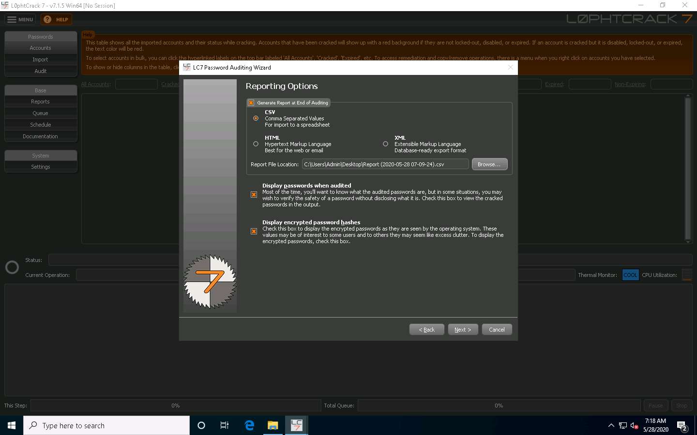Screen dimensions: 697x435
Task: Click the Help label tab
Action: coord(88,34)
